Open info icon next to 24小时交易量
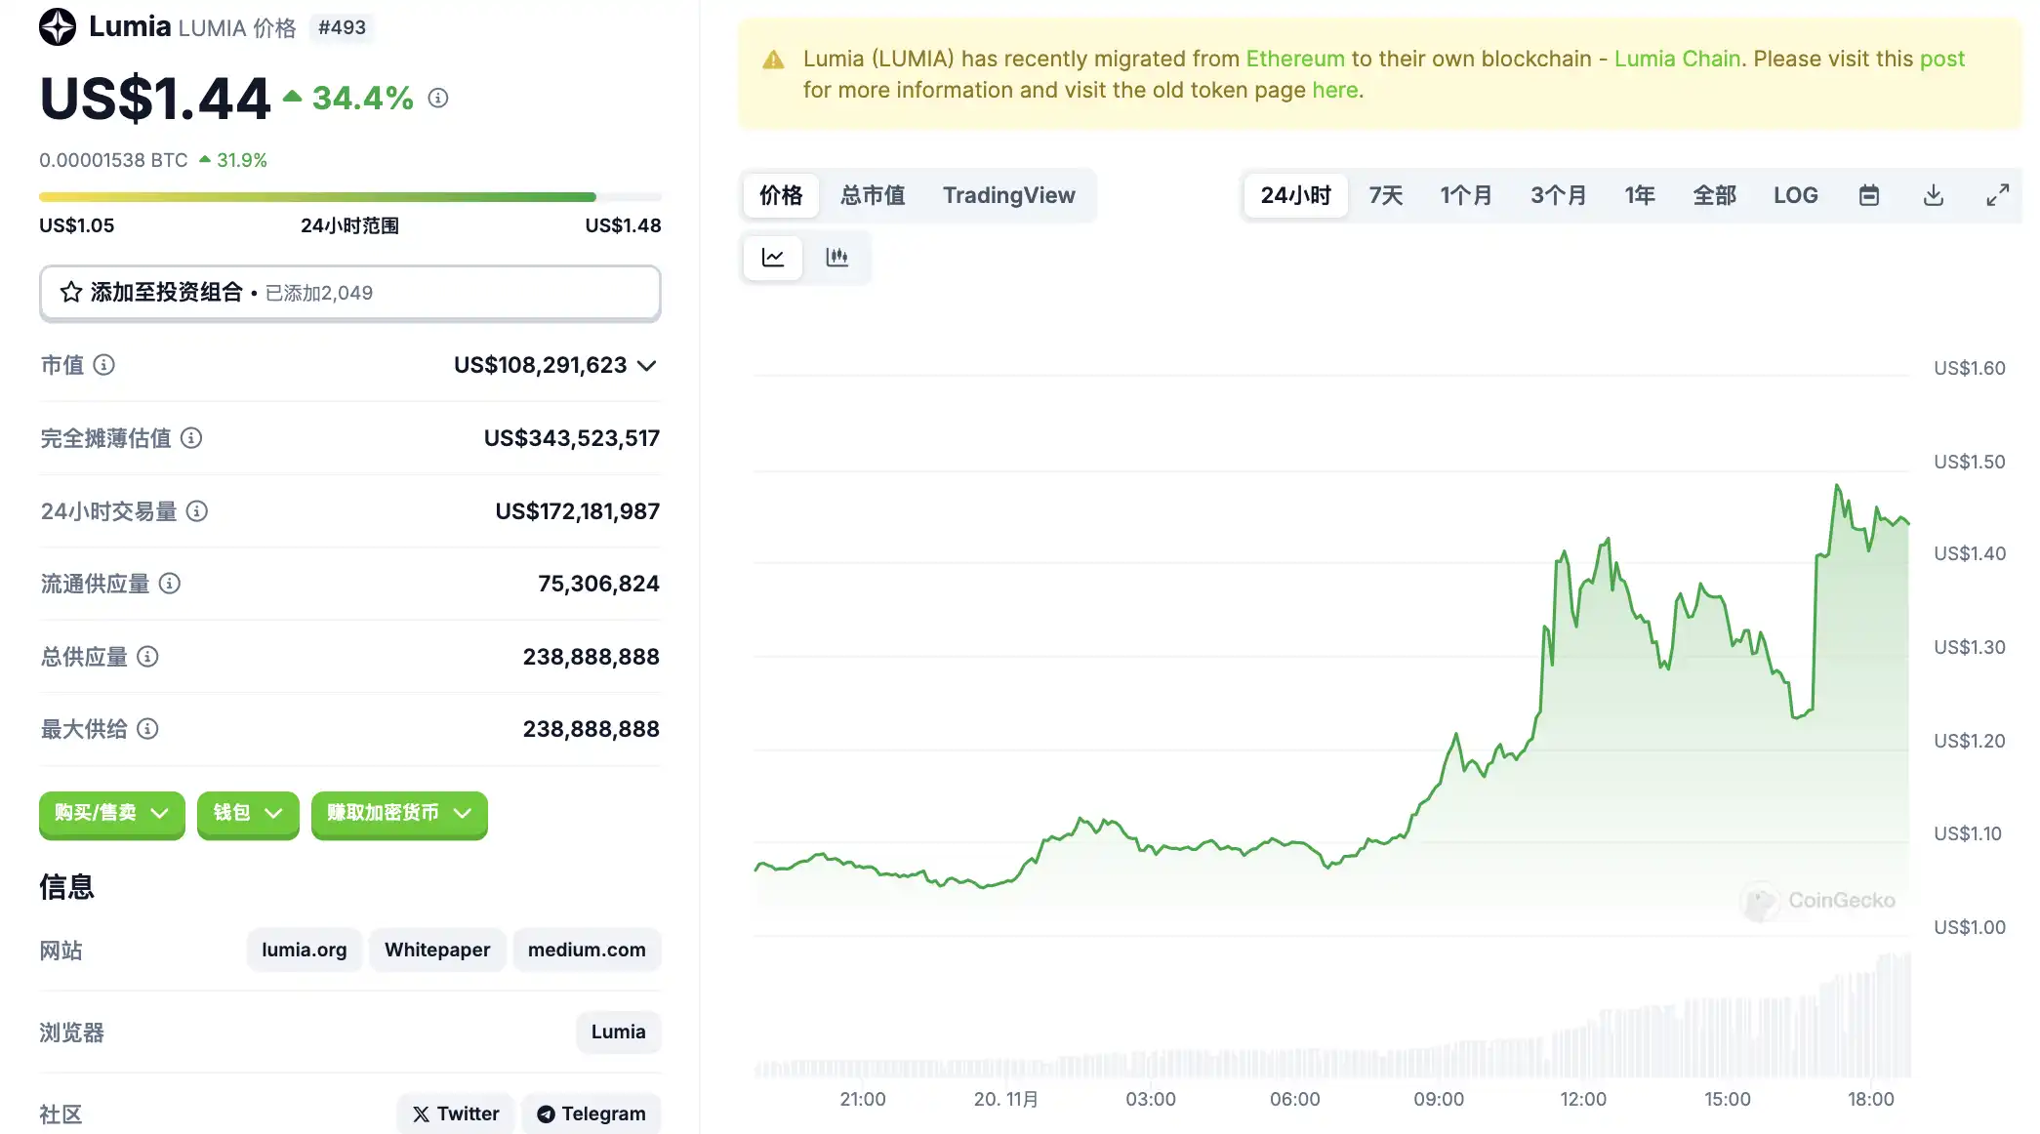Screen dimensions: 2040x1134 click(x=197, y=511)
